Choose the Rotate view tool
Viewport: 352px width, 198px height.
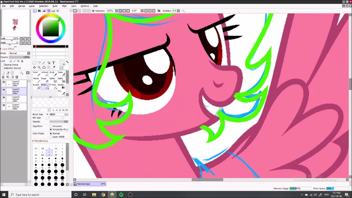coord(44,67)
